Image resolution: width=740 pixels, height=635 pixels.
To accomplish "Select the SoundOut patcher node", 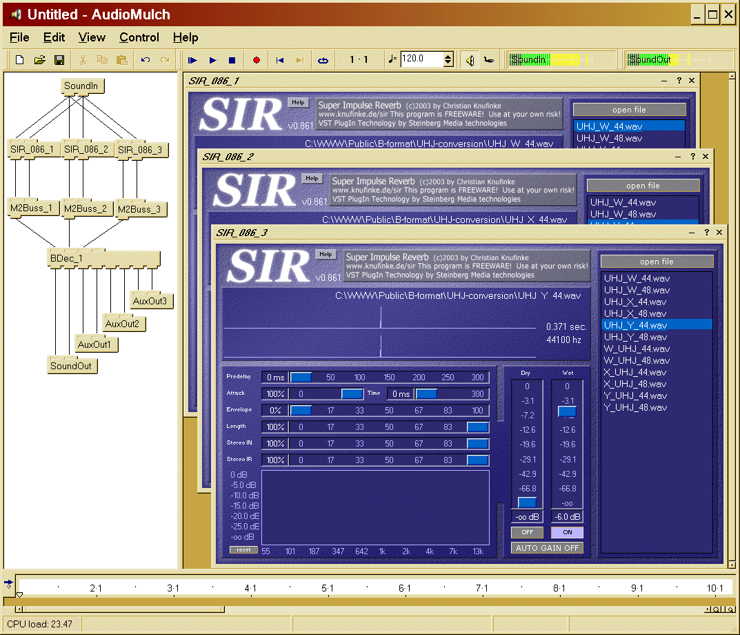I will [x=72, y=366].
